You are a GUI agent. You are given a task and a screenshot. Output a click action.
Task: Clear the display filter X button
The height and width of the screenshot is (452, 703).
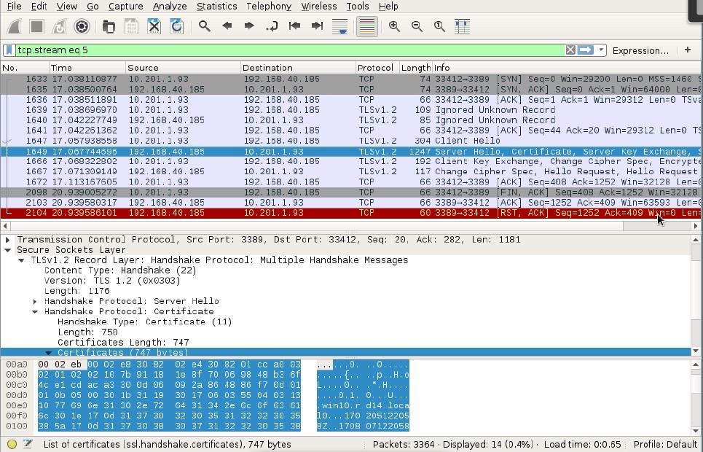tap(570, 50)
